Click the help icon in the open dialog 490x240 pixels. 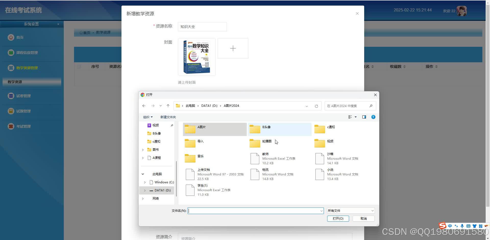tap(373, 117)
